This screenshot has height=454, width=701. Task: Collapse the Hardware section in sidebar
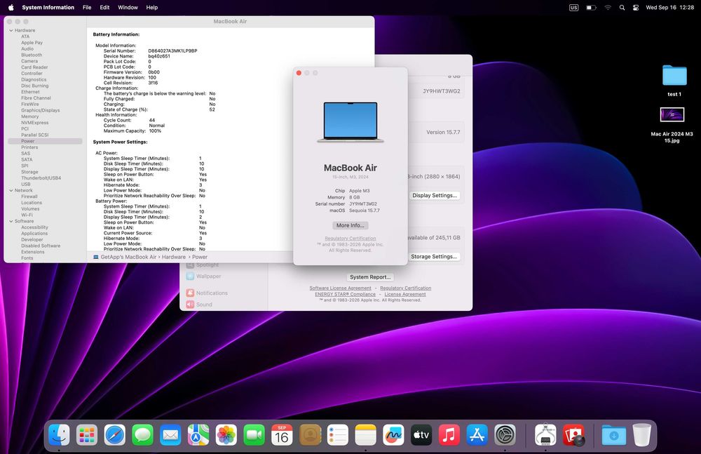[11, 30]
